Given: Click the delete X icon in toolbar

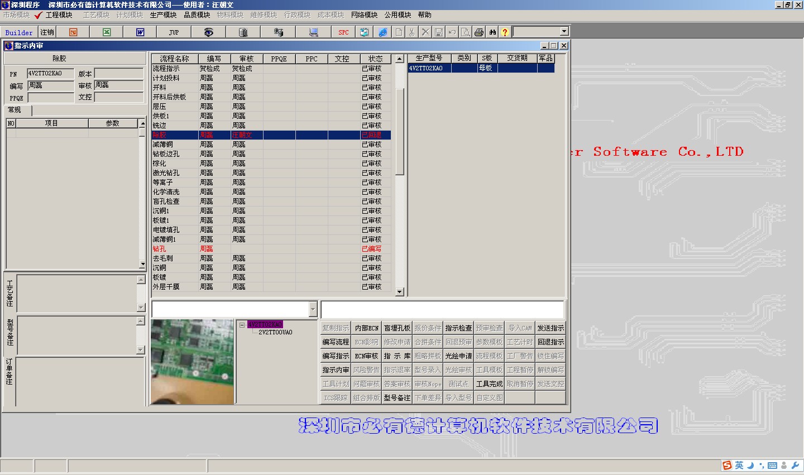Looking at the screenshot, I should point(425,32).
